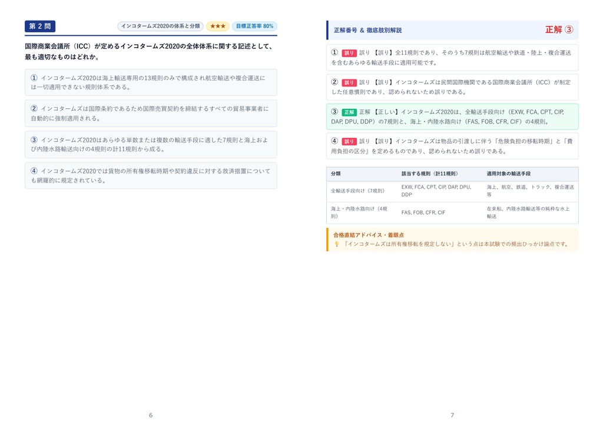Click page number 6
The height and width of the screenshot is (428, 603).
pos(151,415)
